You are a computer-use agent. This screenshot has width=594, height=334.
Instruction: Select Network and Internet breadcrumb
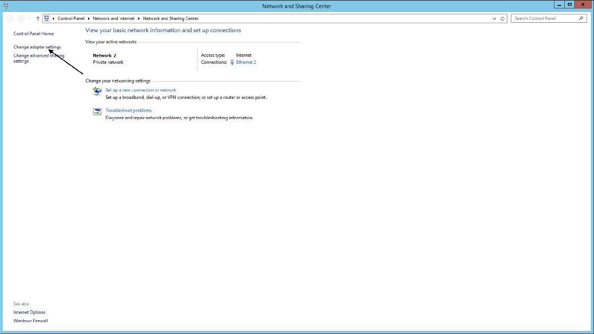click(113, 18)
